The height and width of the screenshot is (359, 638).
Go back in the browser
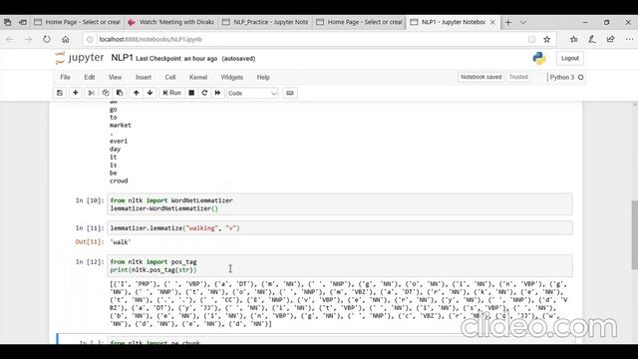9,40
